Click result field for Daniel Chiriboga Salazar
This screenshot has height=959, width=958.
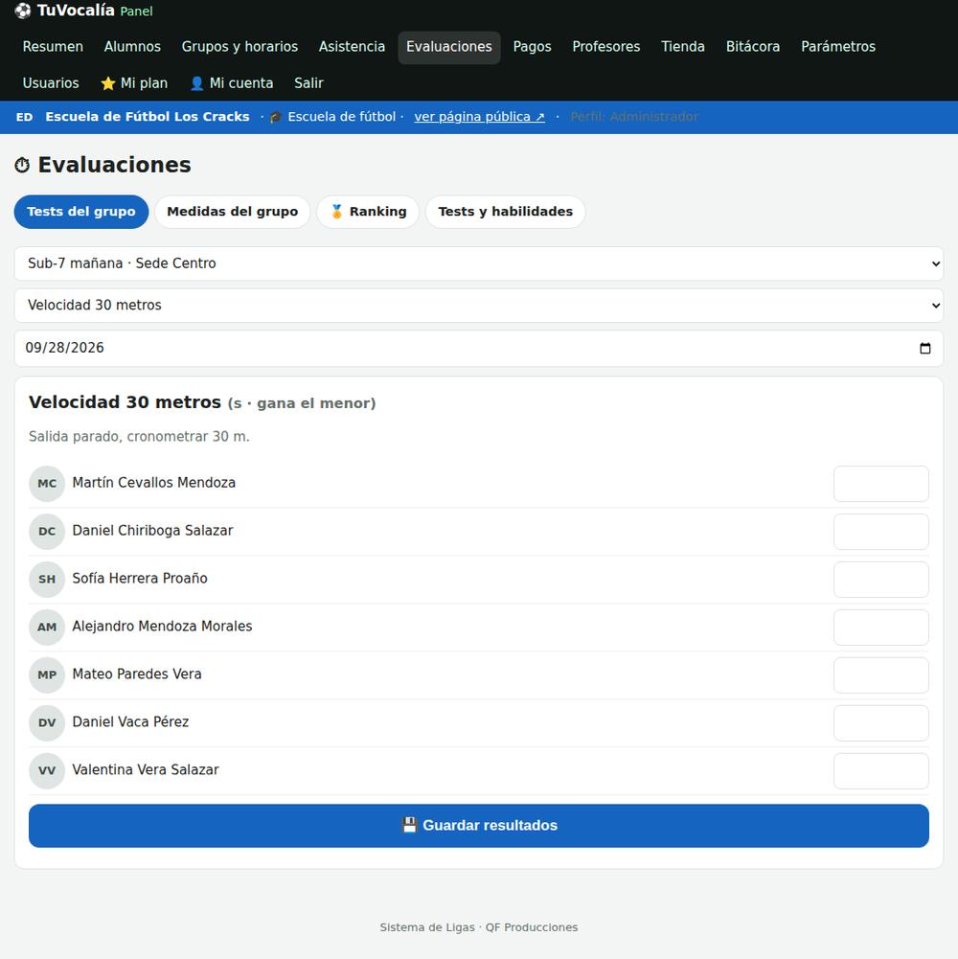881,532
